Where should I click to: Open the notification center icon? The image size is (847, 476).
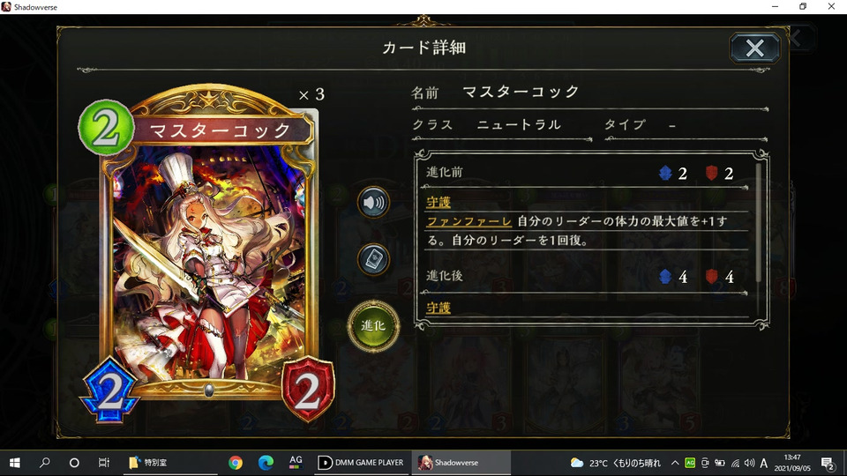coord(827,463)
